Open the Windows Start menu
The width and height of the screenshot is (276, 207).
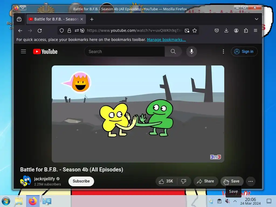(x=6, y=201)
